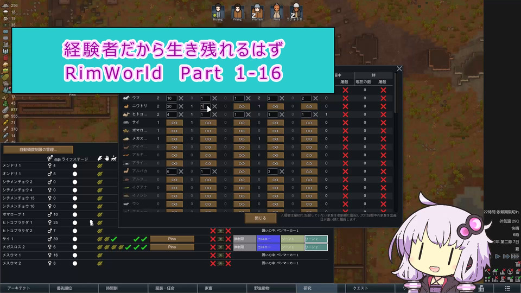This screenshot has width=521, height=293.
Task: Click the camel icon in ヒトコ... row
Action: click(x=126, y=114)
